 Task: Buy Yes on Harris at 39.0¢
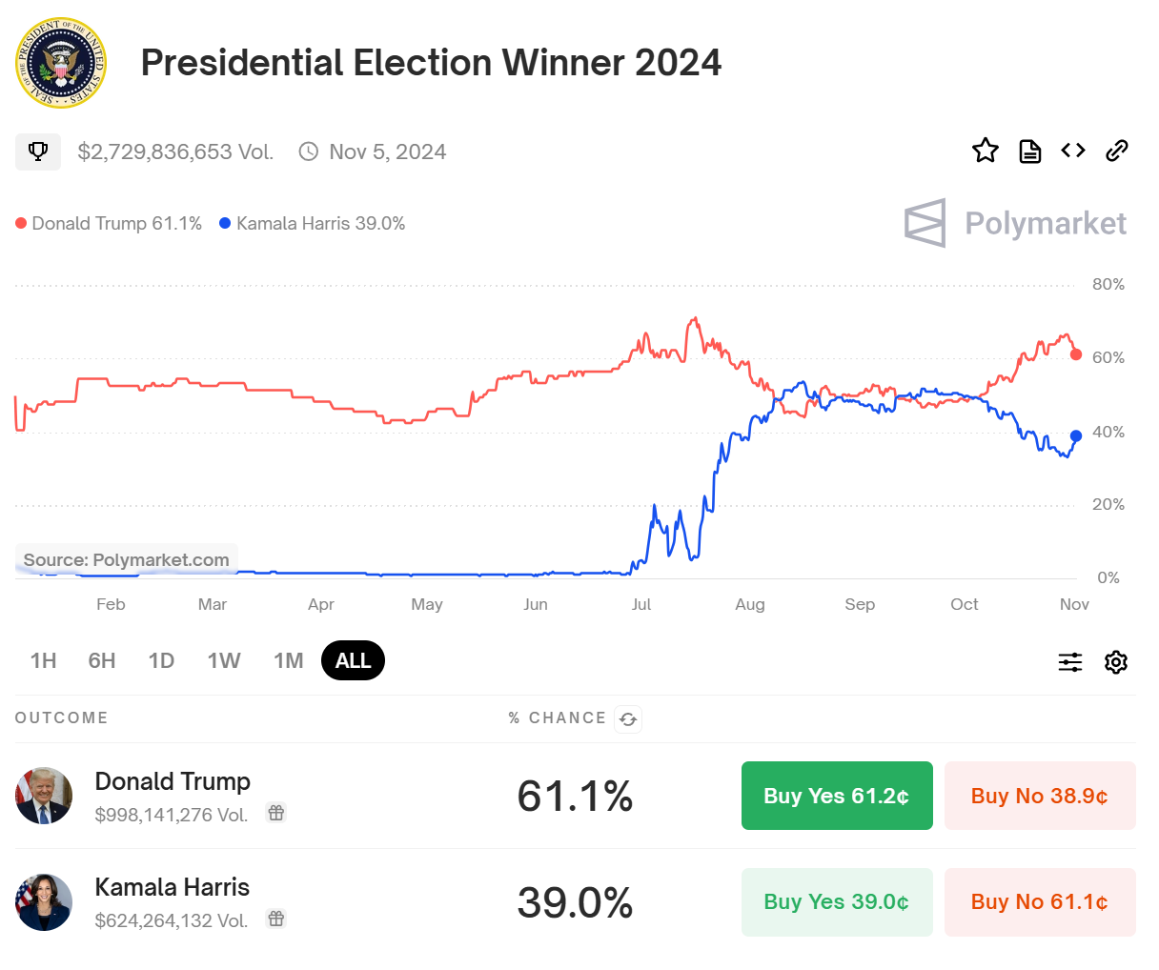coord(837,901)
